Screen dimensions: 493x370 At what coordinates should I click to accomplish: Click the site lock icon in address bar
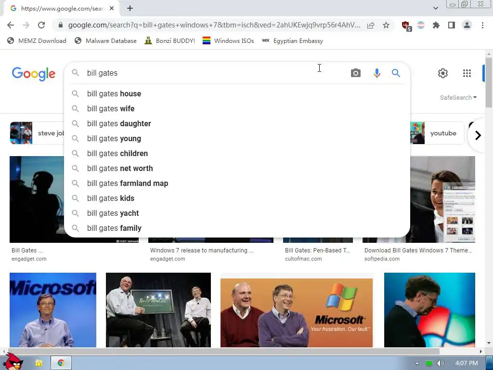(61, 25)
